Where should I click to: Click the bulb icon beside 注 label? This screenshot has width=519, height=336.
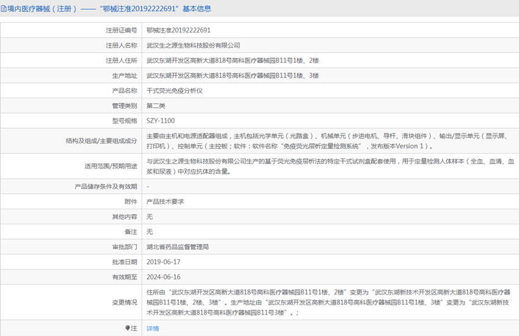tap(128, 328)
